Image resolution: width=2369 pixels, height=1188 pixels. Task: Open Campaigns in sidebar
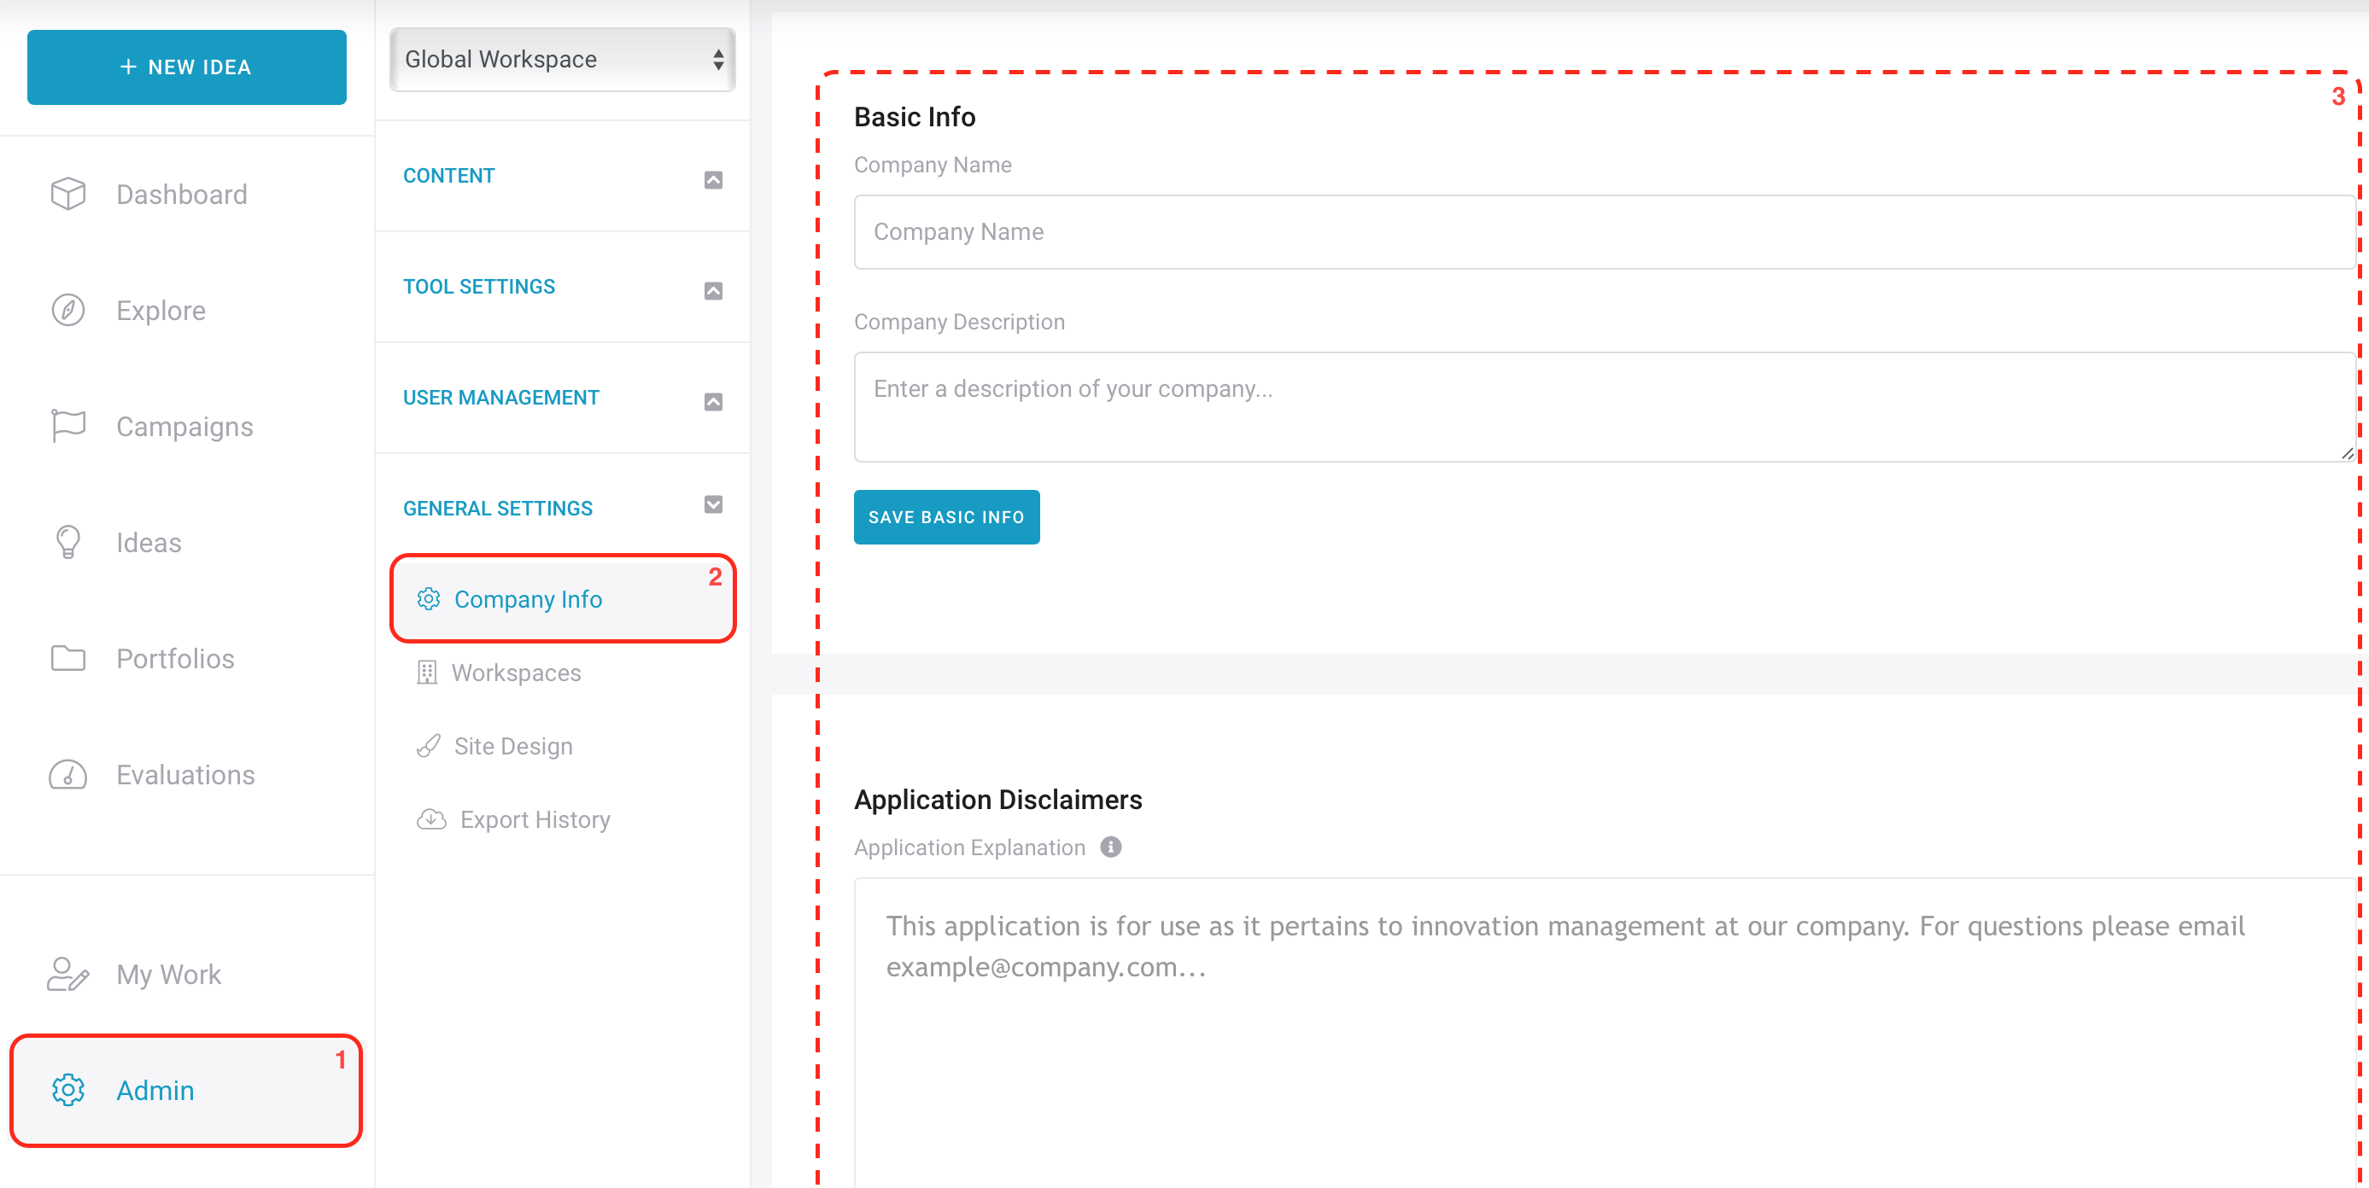187,427
